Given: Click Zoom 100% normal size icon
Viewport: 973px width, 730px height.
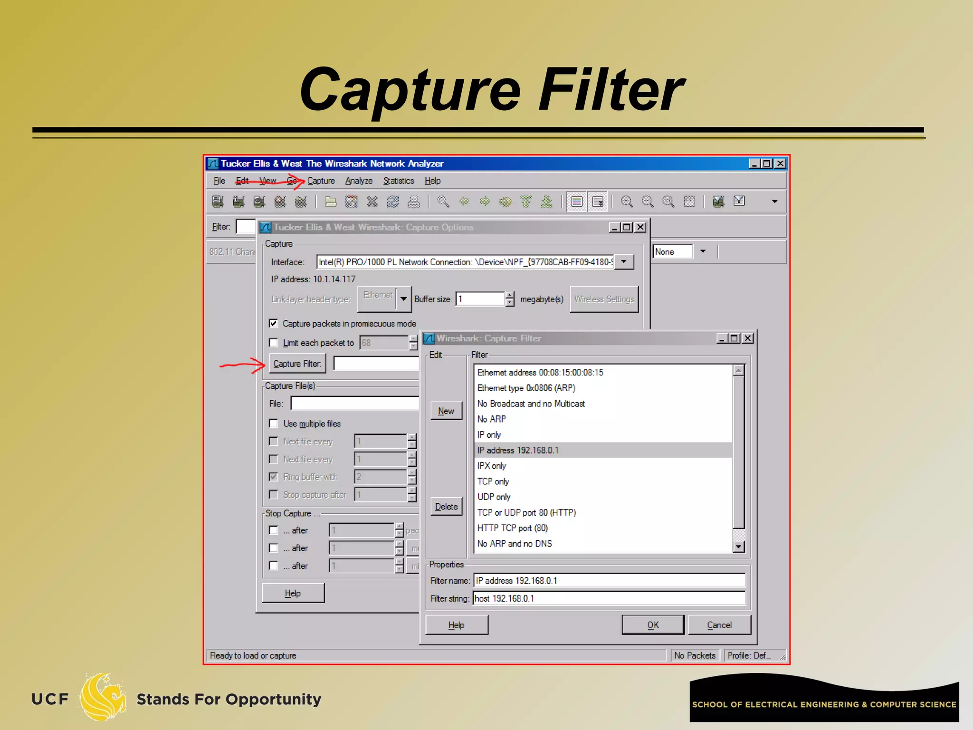Looking at the screenshot, I should (668, 202).
